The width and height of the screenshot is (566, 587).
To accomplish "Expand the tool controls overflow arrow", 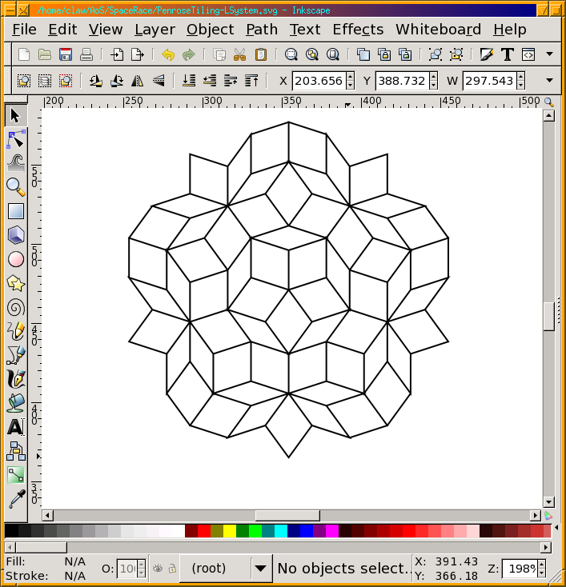I will 549,81.
